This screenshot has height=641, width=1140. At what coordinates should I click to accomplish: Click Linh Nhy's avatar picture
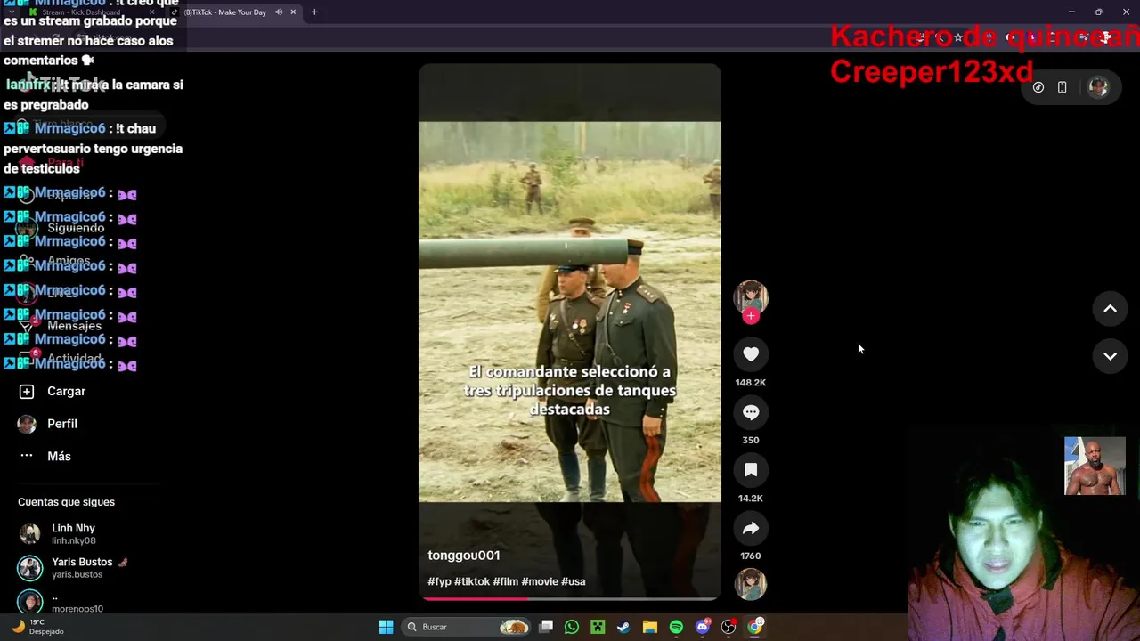tap(30, 534)
